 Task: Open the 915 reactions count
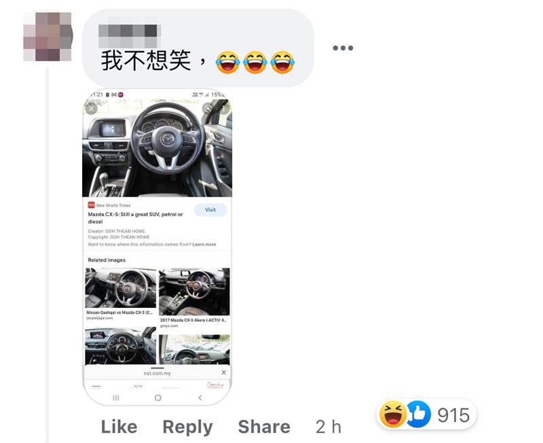click(x=453, y=415)
